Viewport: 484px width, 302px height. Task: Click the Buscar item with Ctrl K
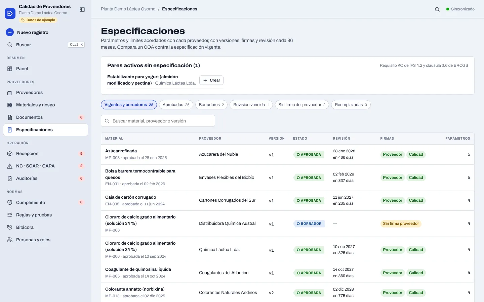point(46,45)
